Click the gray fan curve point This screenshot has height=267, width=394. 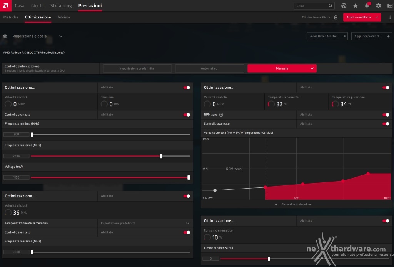click(x=215, y=190)
